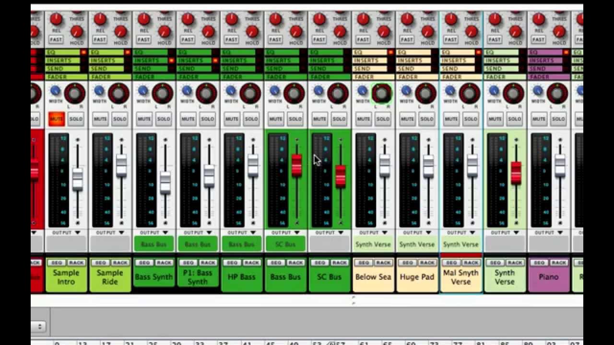
Task: Toggle FAST button on Piano channel
Action: pos(538,39)
